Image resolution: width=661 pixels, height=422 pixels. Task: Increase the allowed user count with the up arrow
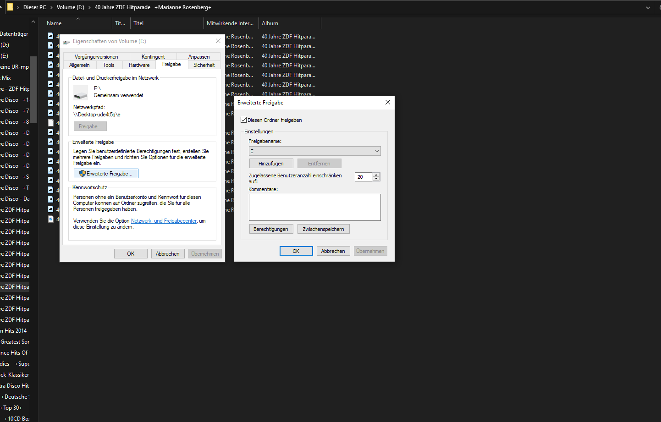[376, 175]
